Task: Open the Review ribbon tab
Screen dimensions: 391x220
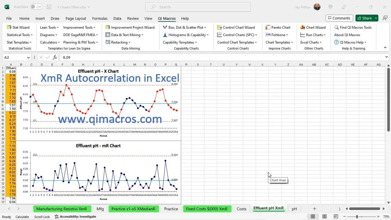Action: click(x=133, y=18)
